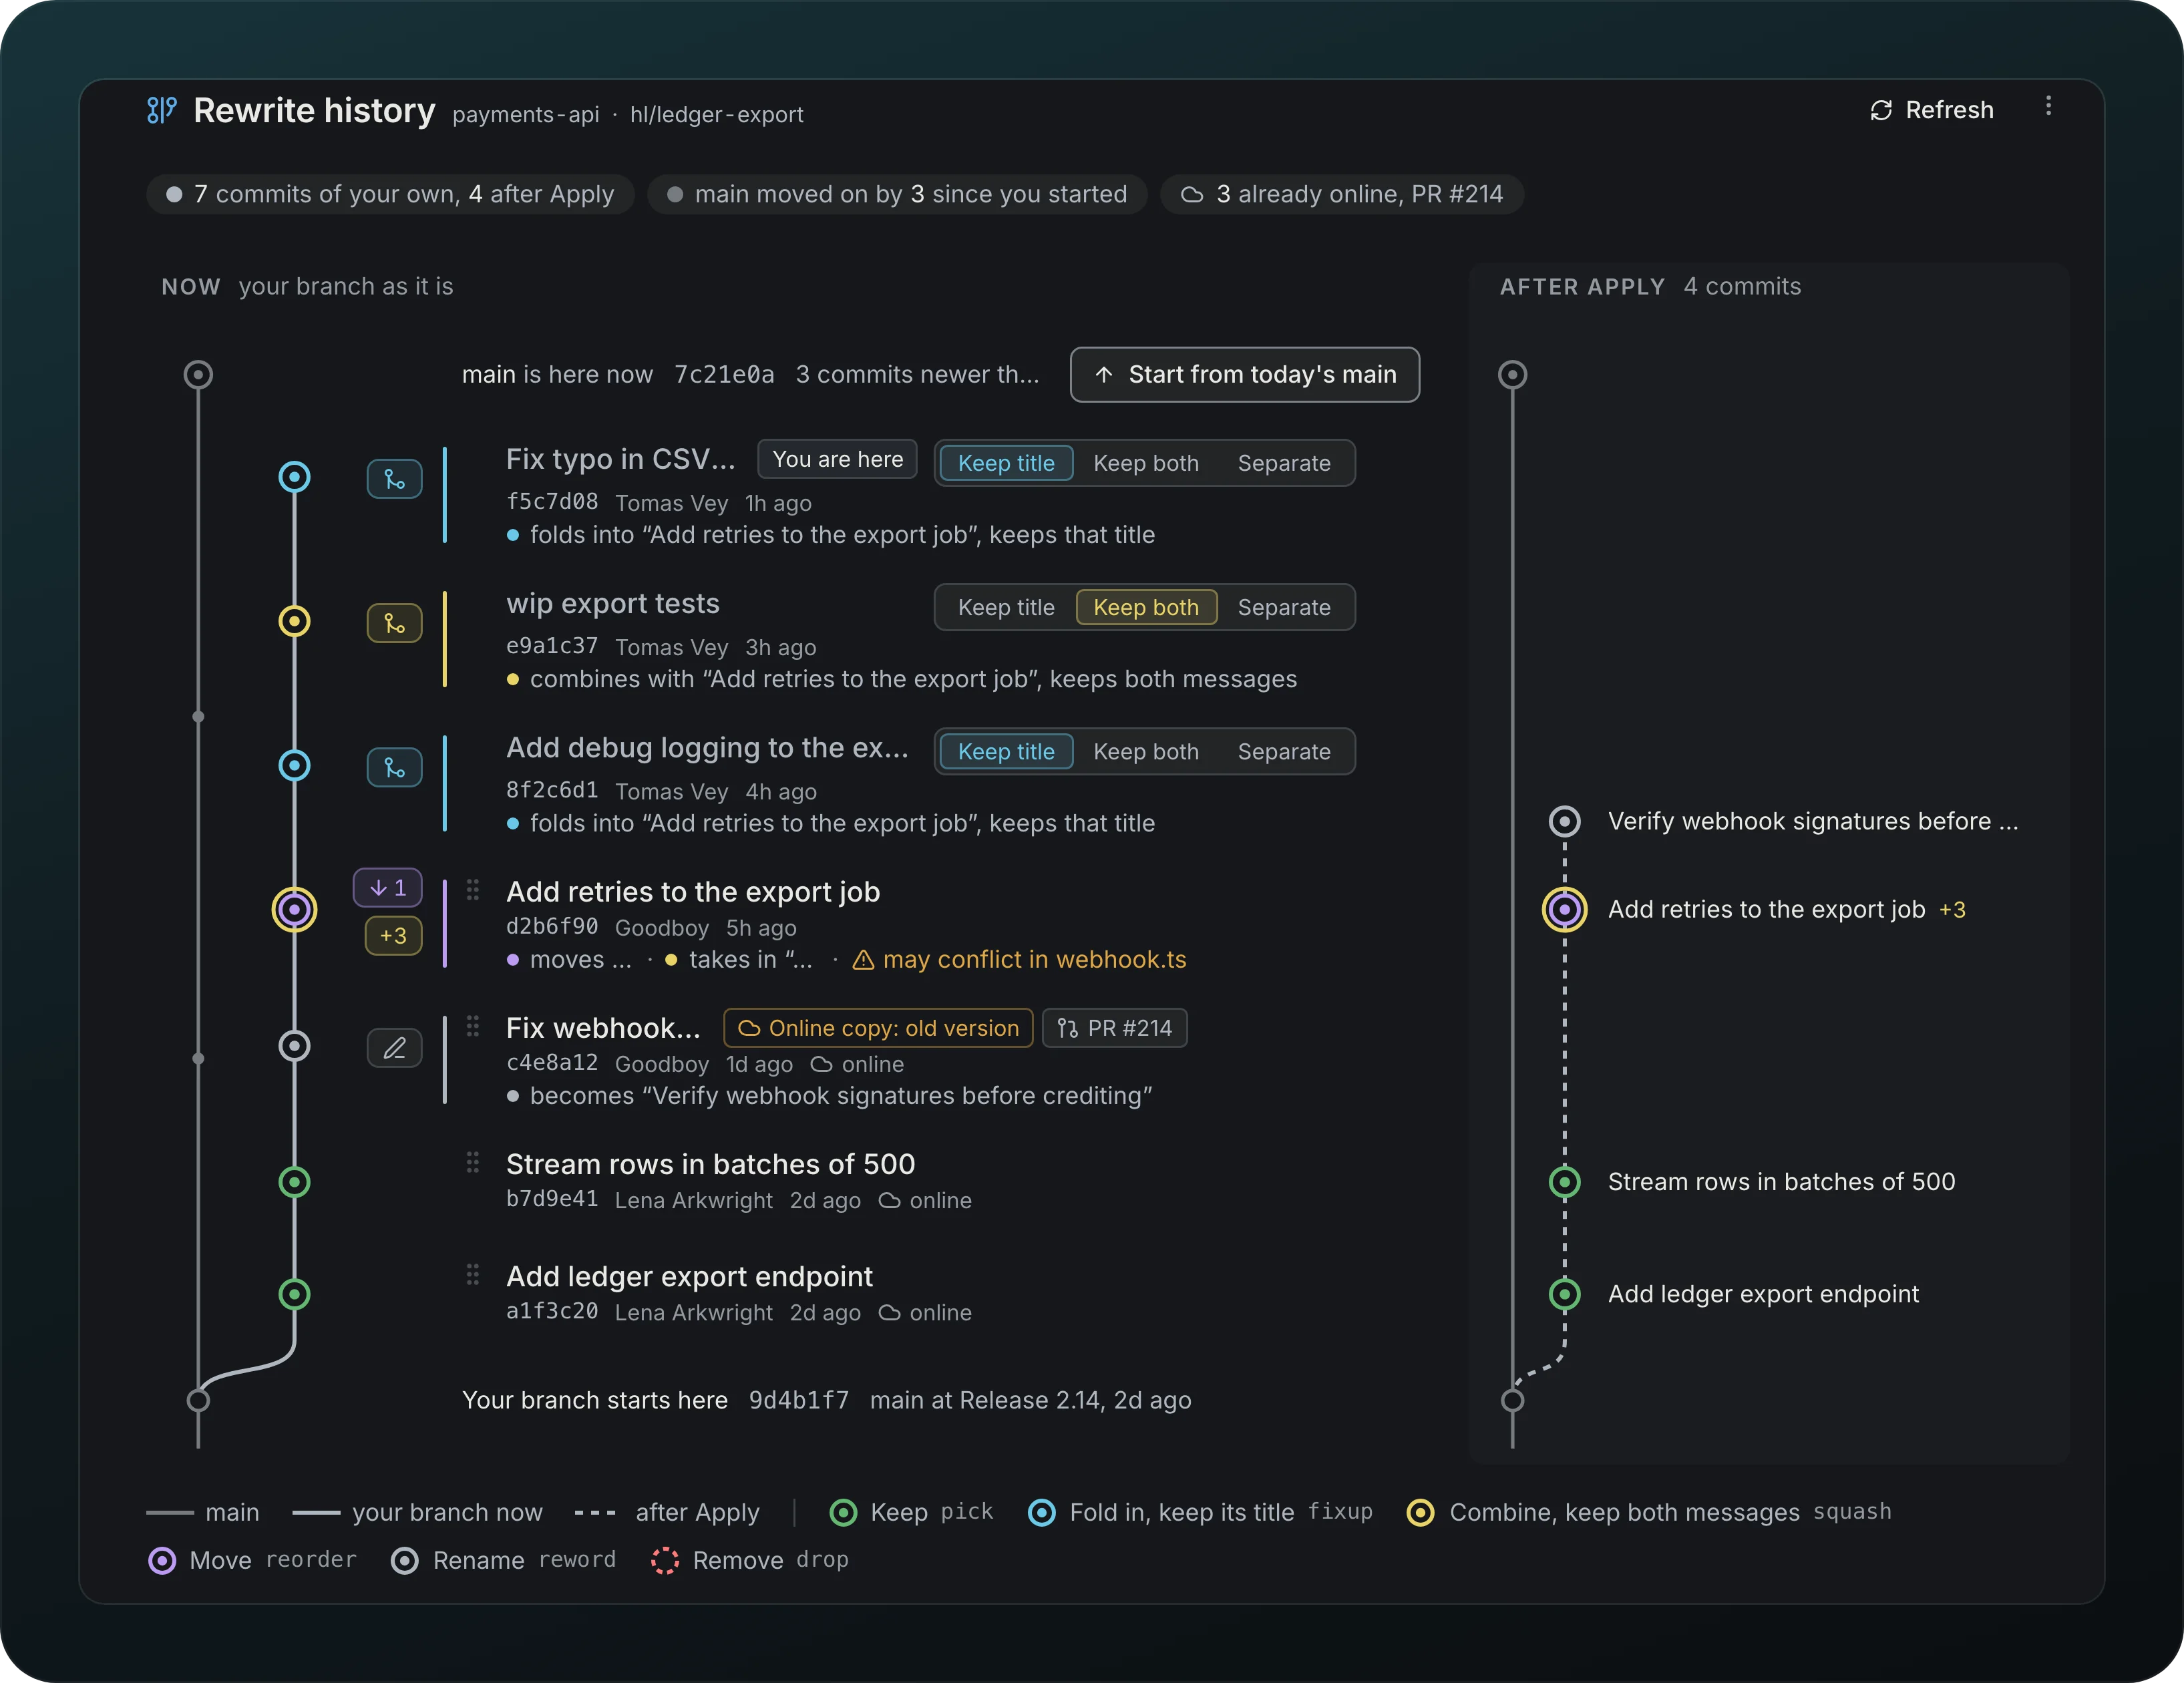
Task: Click Verify webhook signatures node in After Apply
Action: point(1564,821)
